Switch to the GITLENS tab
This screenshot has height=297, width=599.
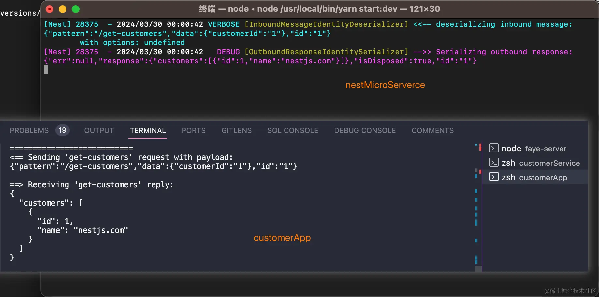(x=237, y=130)
